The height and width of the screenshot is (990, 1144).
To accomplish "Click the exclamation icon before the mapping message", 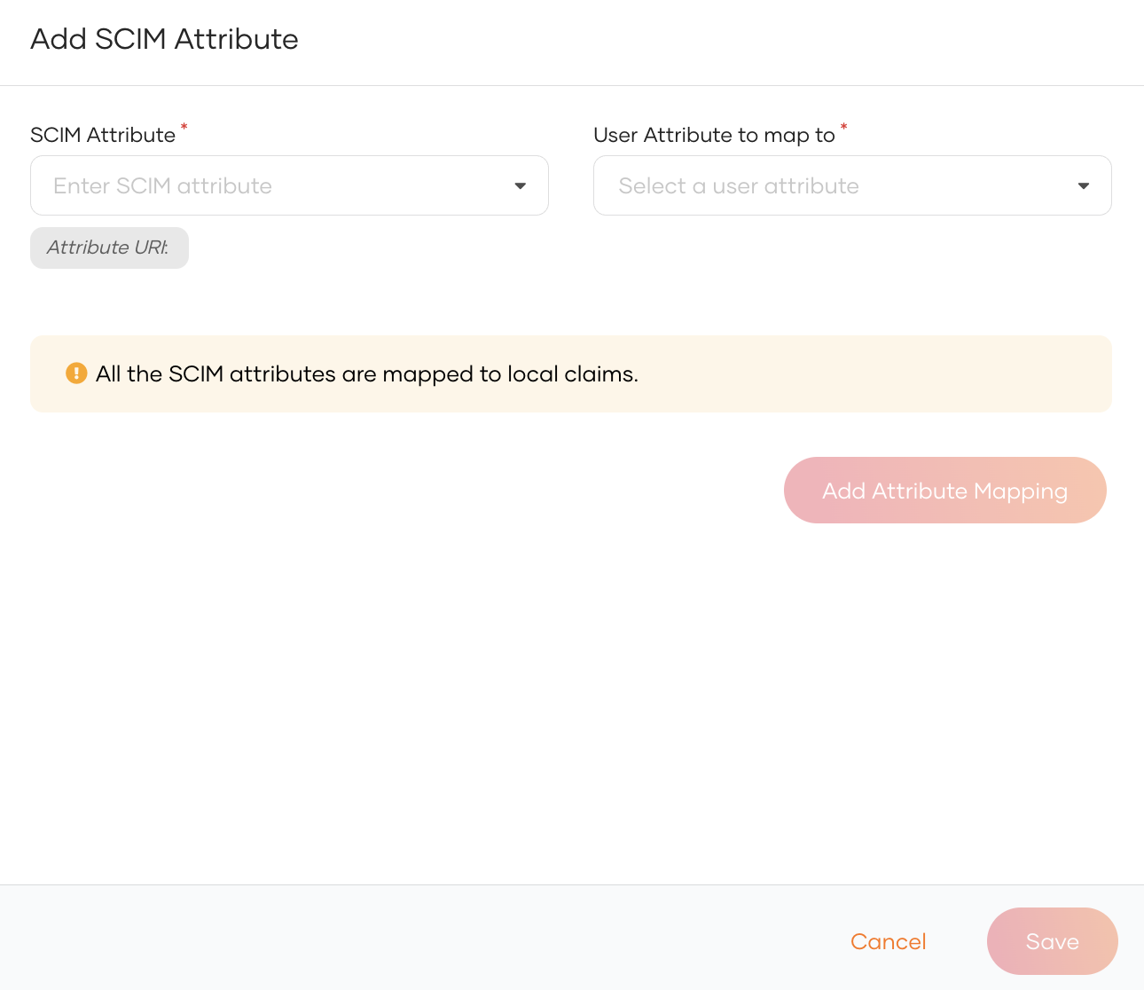I will 76,373.
